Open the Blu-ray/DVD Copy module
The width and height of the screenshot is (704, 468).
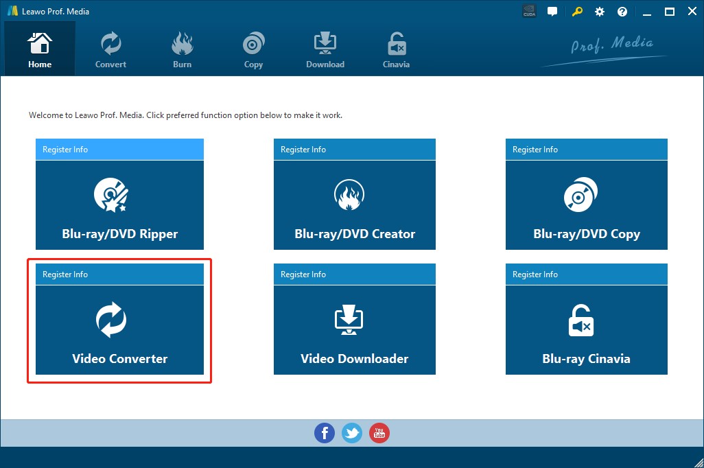tap(586, 205)
